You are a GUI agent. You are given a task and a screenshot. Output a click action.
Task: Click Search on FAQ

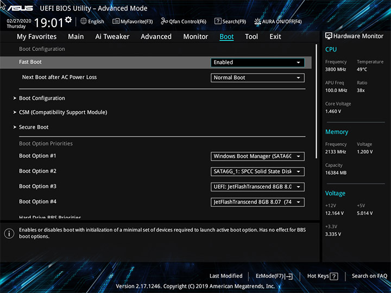point(369,276)
